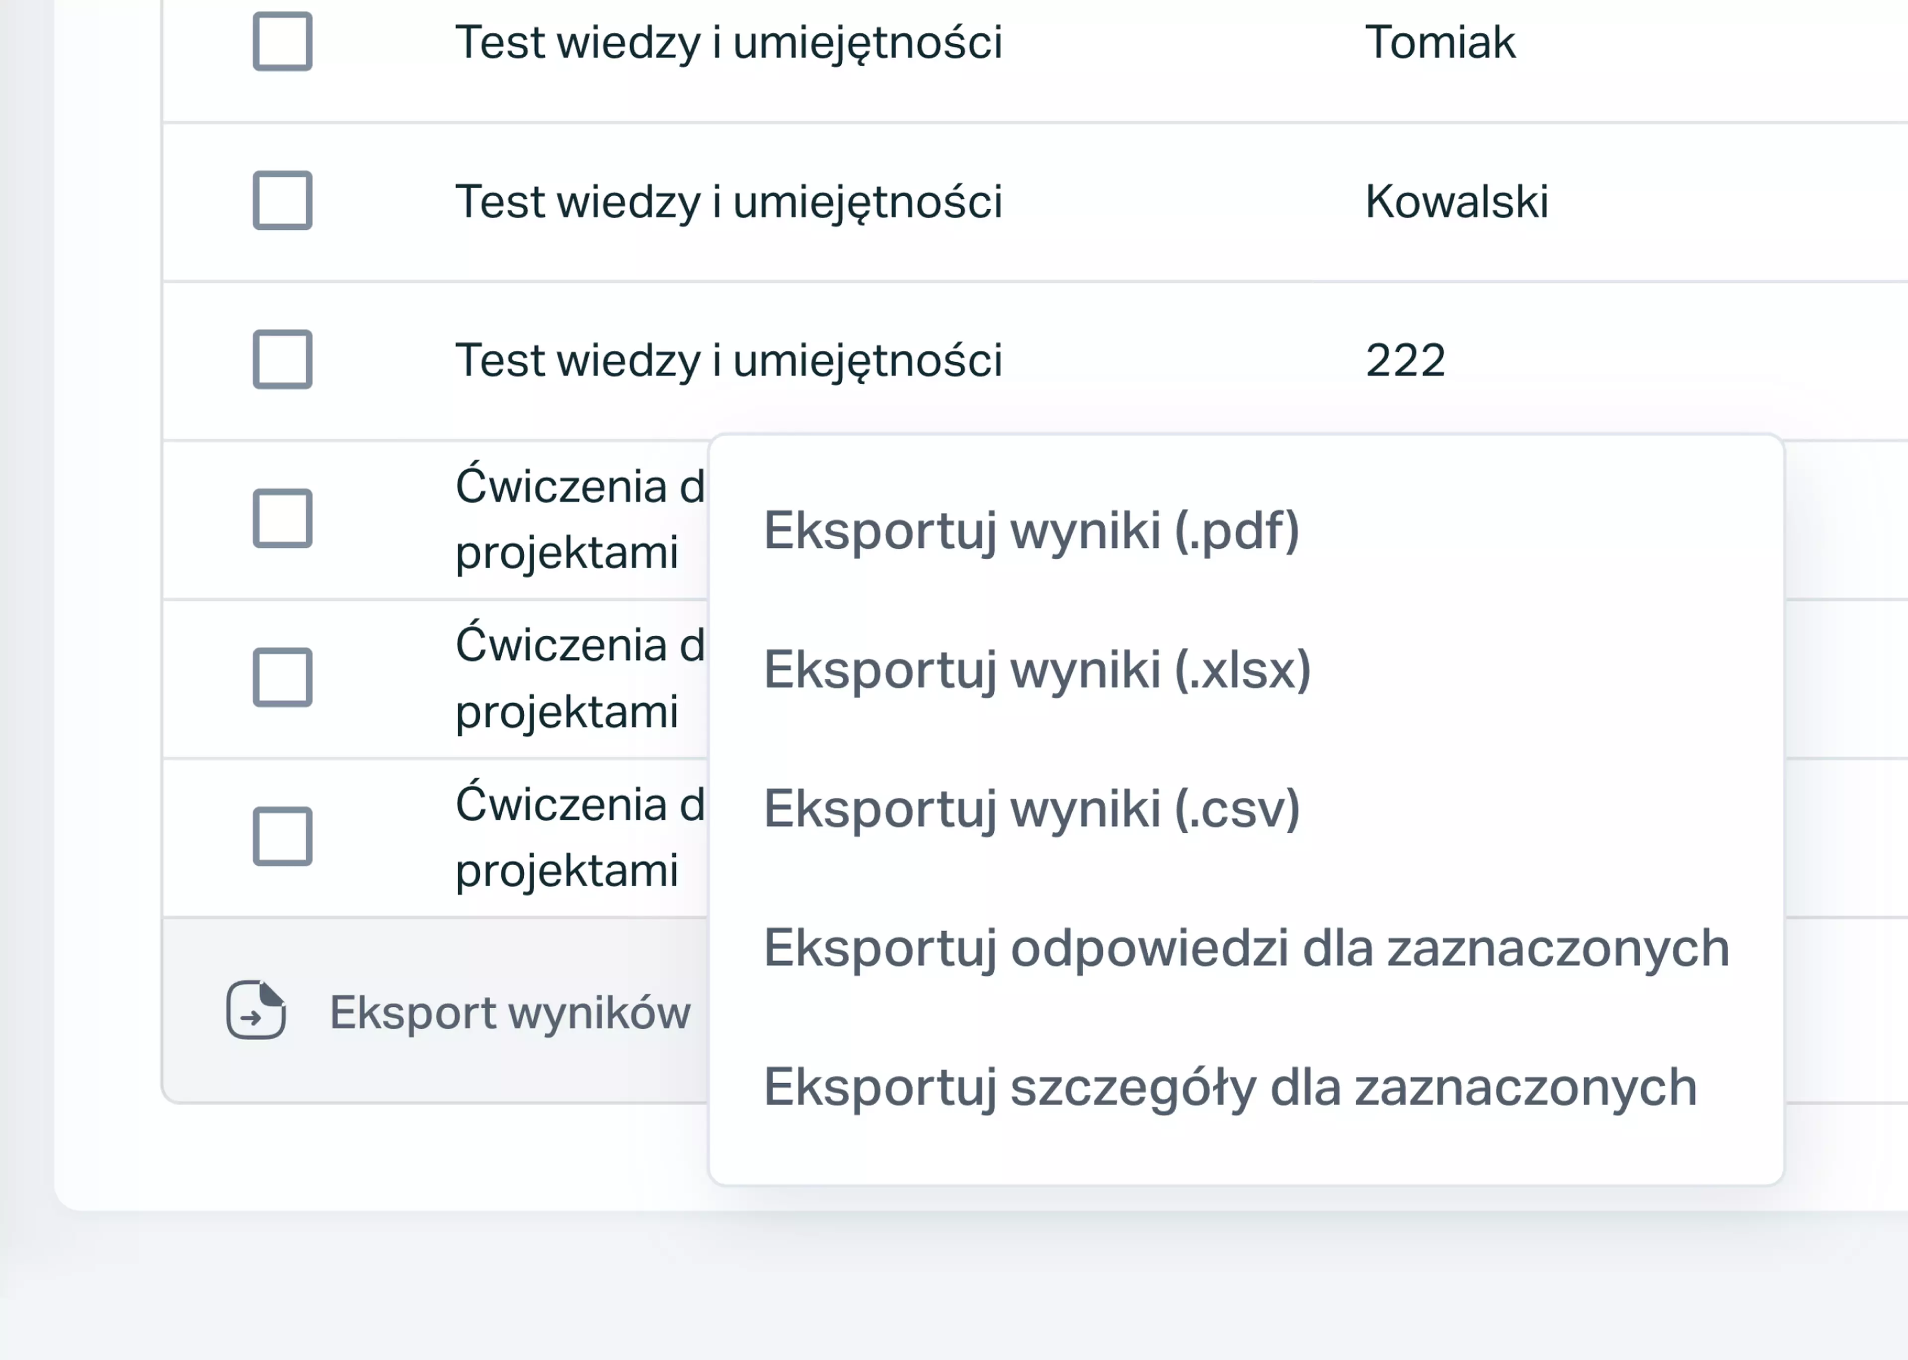This screenshot has width=1908, height=1360.
Task: Tick the checkbox for the Tomiak row
Action: 283,41
